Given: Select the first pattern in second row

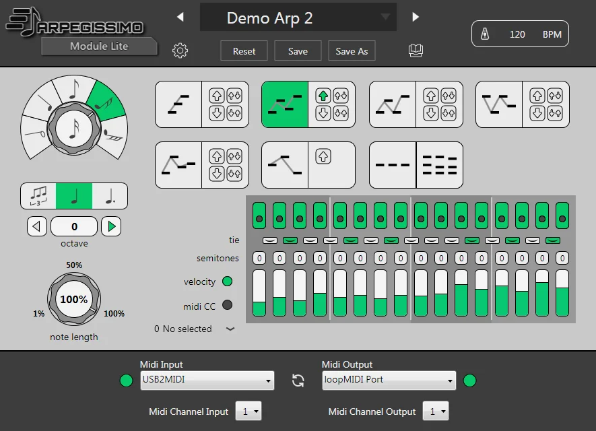Looking at the screenshot, I should point(178,165).
